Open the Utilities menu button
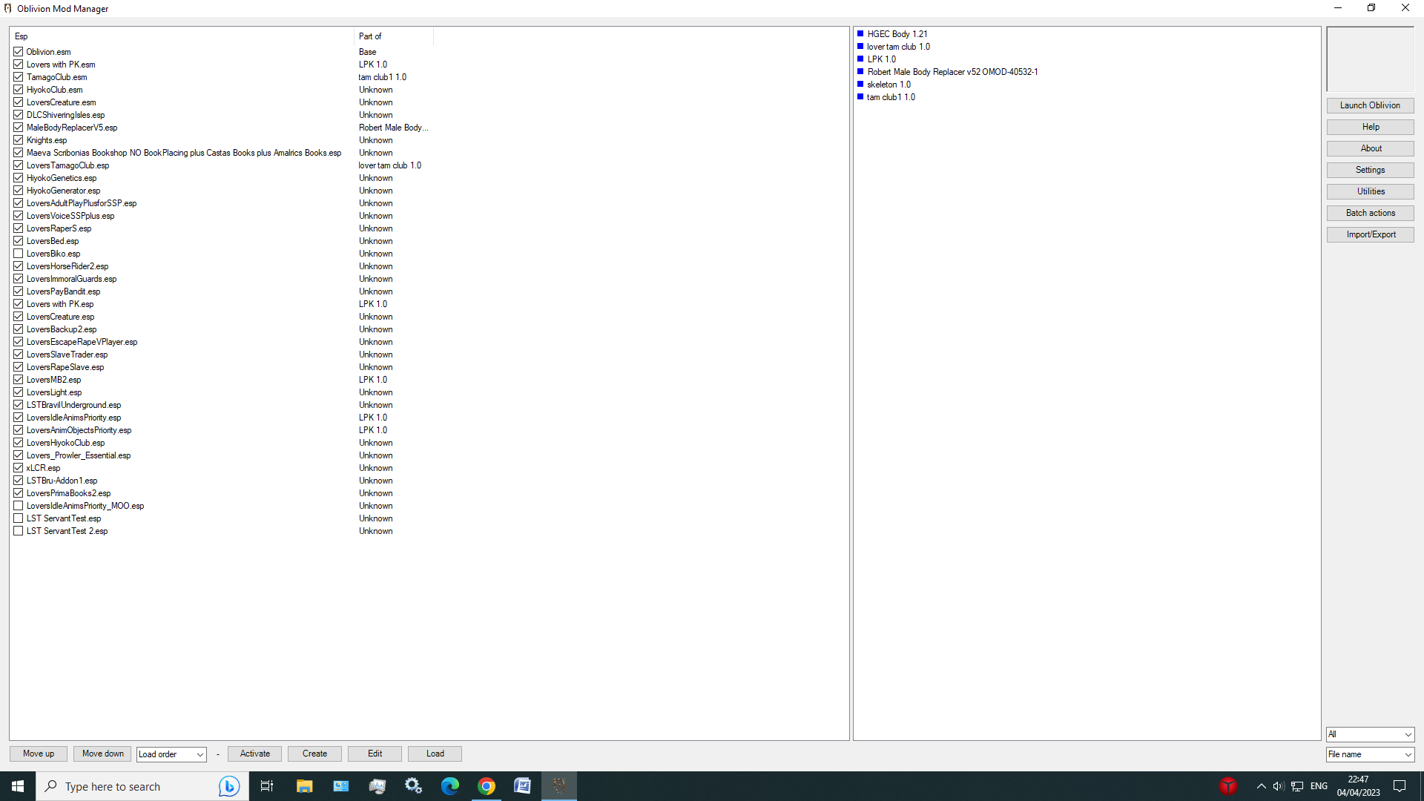The height and width of the screenshot is (801, 1424). tap(1370, 191)
